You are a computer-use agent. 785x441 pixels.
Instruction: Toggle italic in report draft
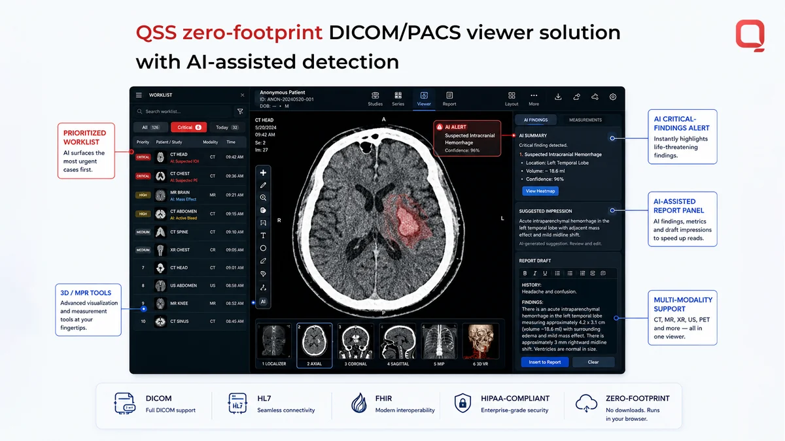[x=535, y=273]
